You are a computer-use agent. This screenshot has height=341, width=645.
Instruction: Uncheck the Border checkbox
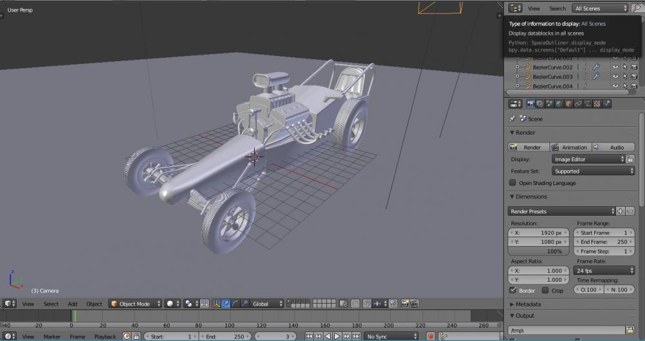(x=513, y=291)
